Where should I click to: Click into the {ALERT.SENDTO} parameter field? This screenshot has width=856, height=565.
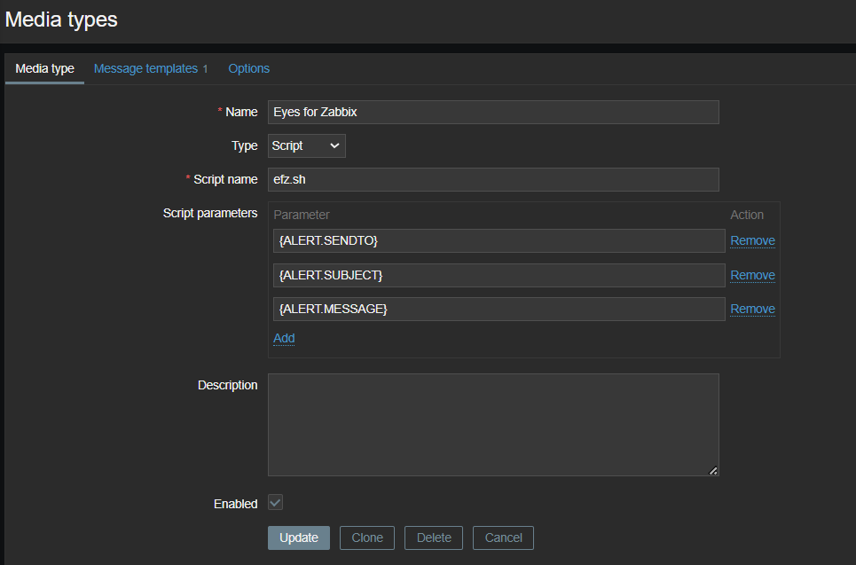click(499, 240)
